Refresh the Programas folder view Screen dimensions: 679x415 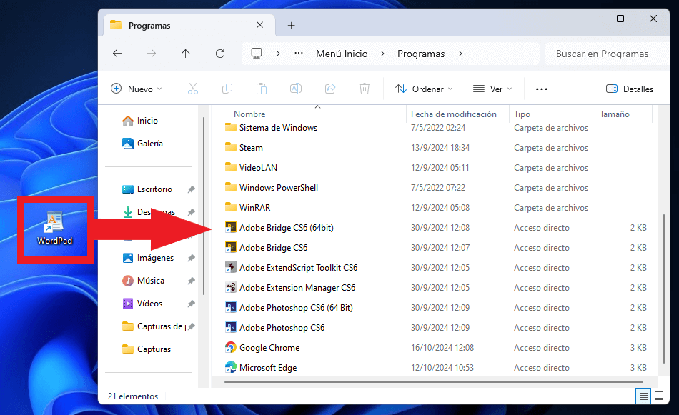220,54
